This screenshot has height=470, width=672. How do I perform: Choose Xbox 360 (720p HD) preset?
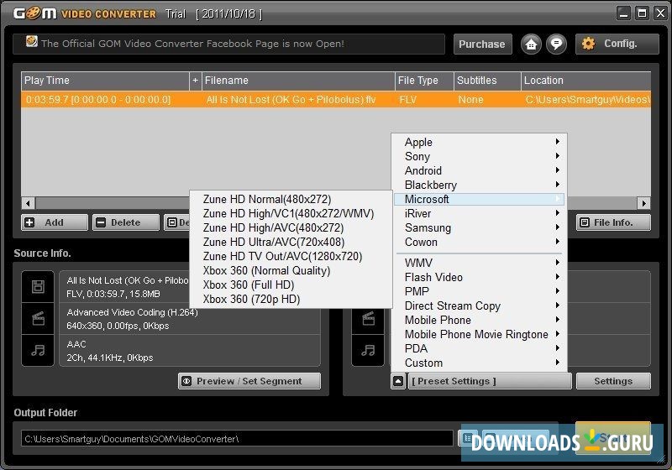pos(291,300)
